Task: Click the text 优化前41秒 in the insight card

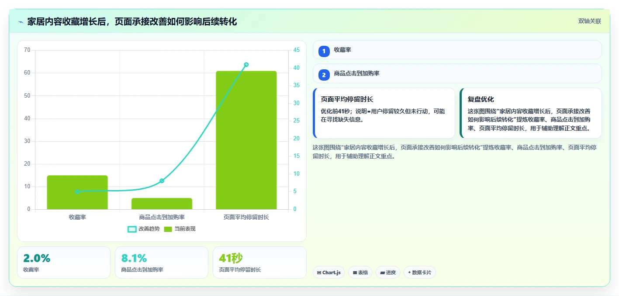Action: click(x=335, y=111)
